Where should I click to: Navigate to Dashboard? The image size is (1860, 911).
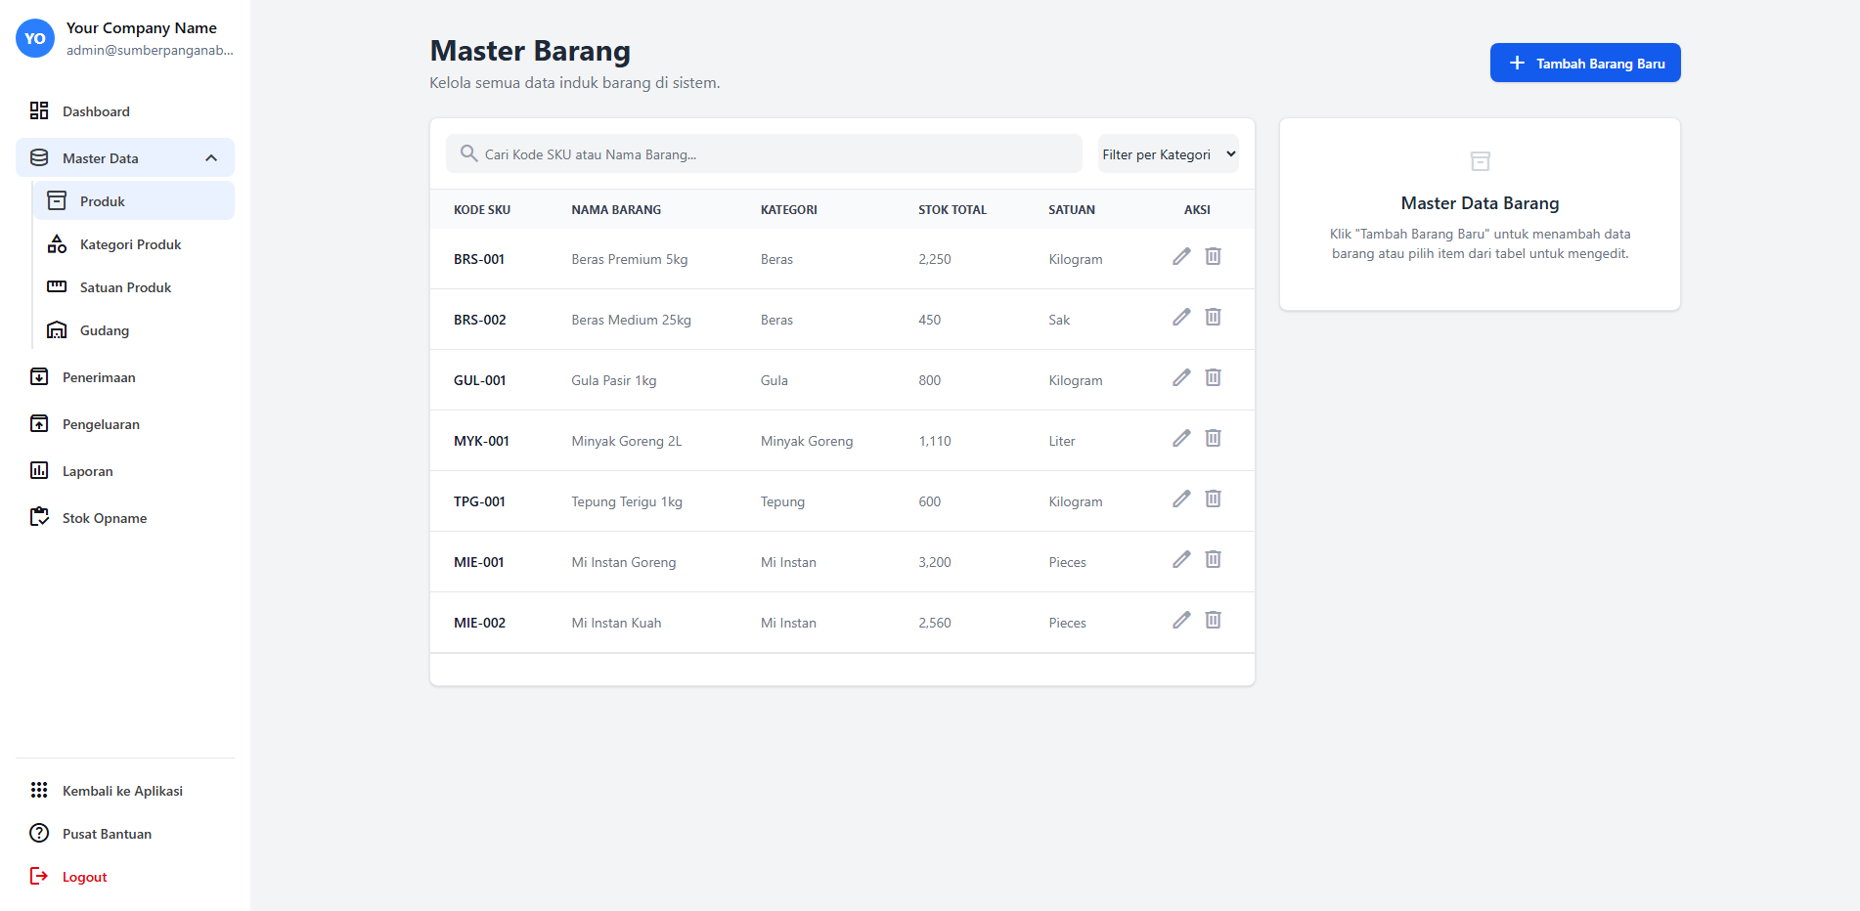coord(96,111)
